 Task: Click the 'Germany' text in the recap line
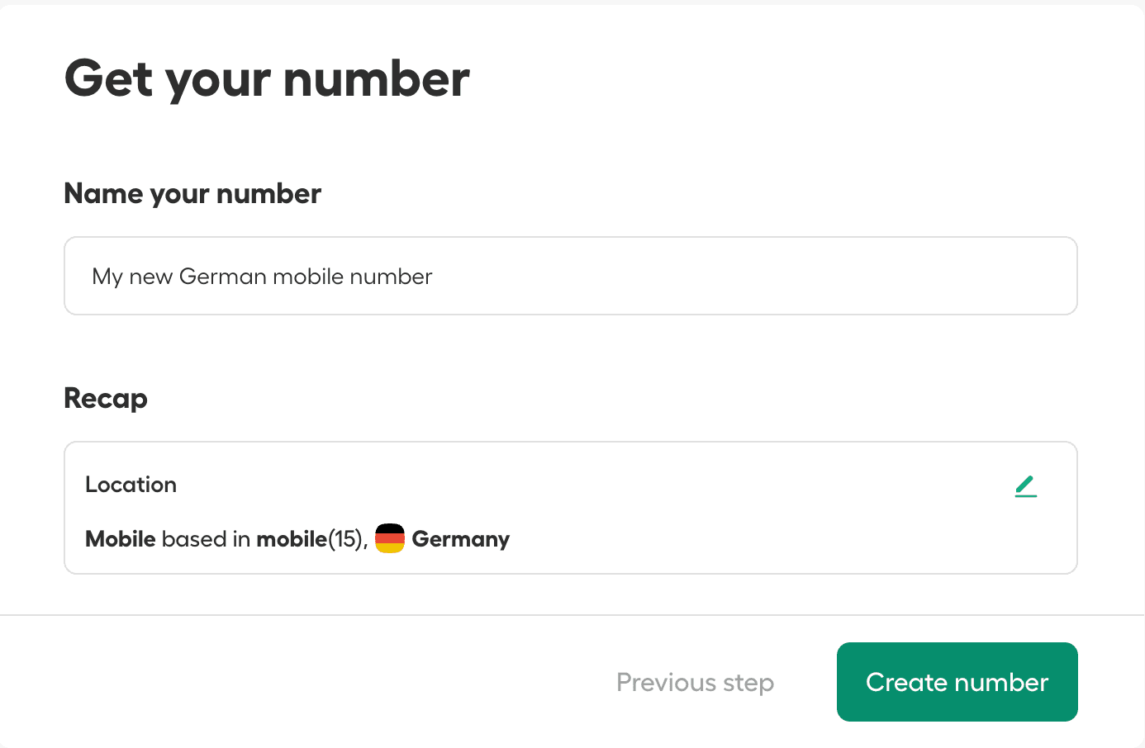tap(460, 538)
